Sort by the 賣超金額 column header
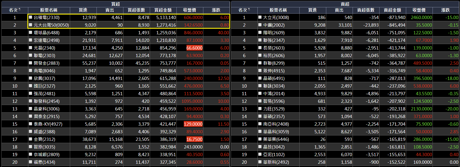This screenshot has height=167, width=460. (392, 10)
